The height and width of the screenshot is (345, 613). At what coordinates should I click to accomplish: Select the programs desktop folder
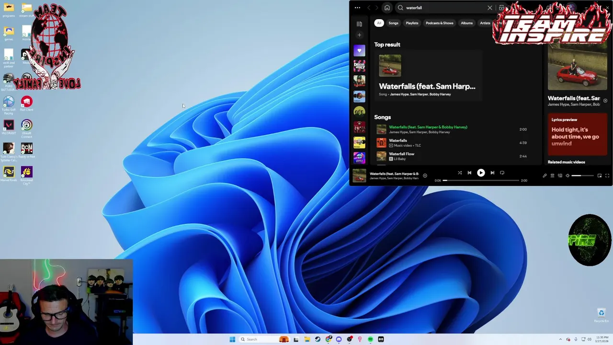[x=9, y=10]
